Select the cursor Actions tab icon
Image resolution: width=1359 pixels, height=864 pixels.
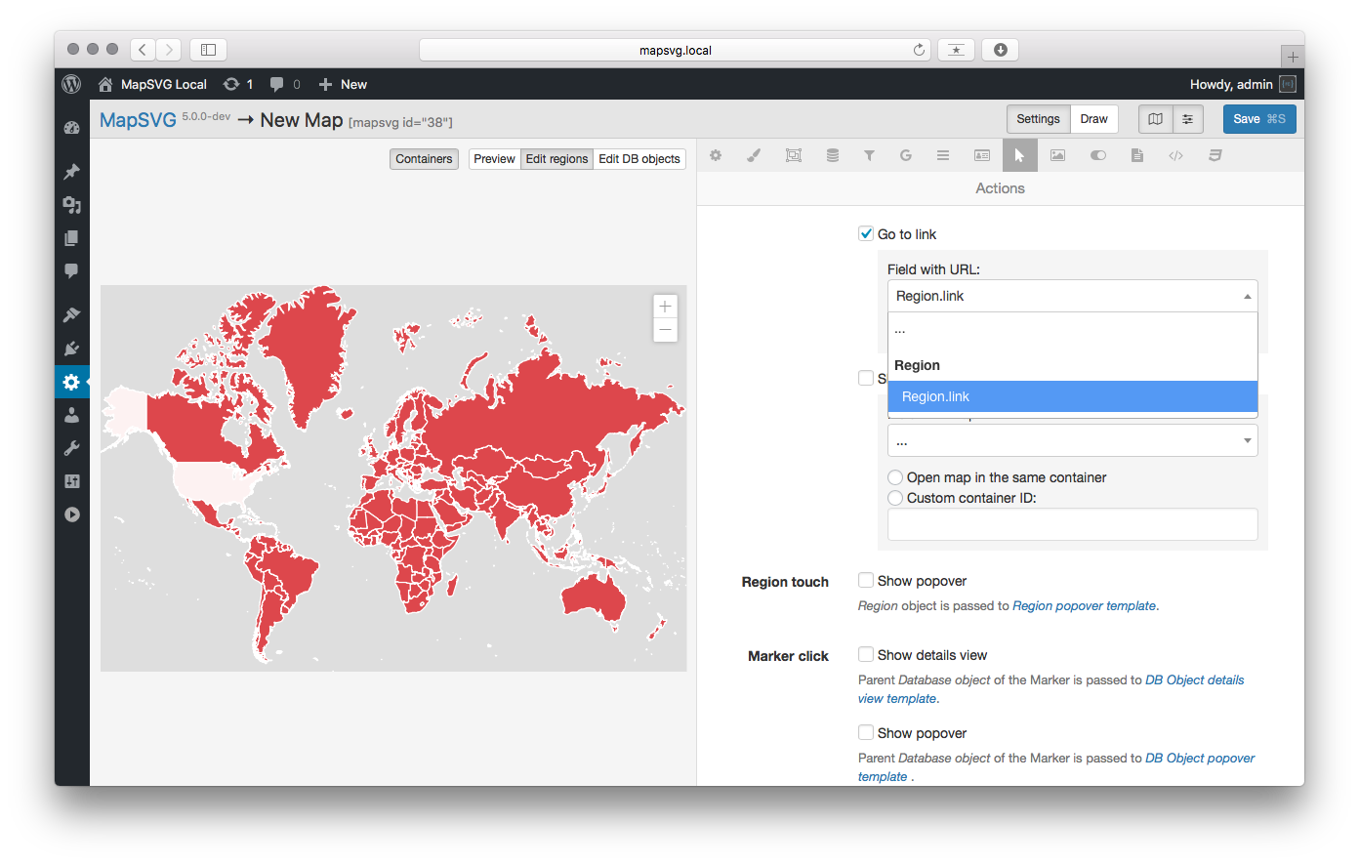point(1019,155)
